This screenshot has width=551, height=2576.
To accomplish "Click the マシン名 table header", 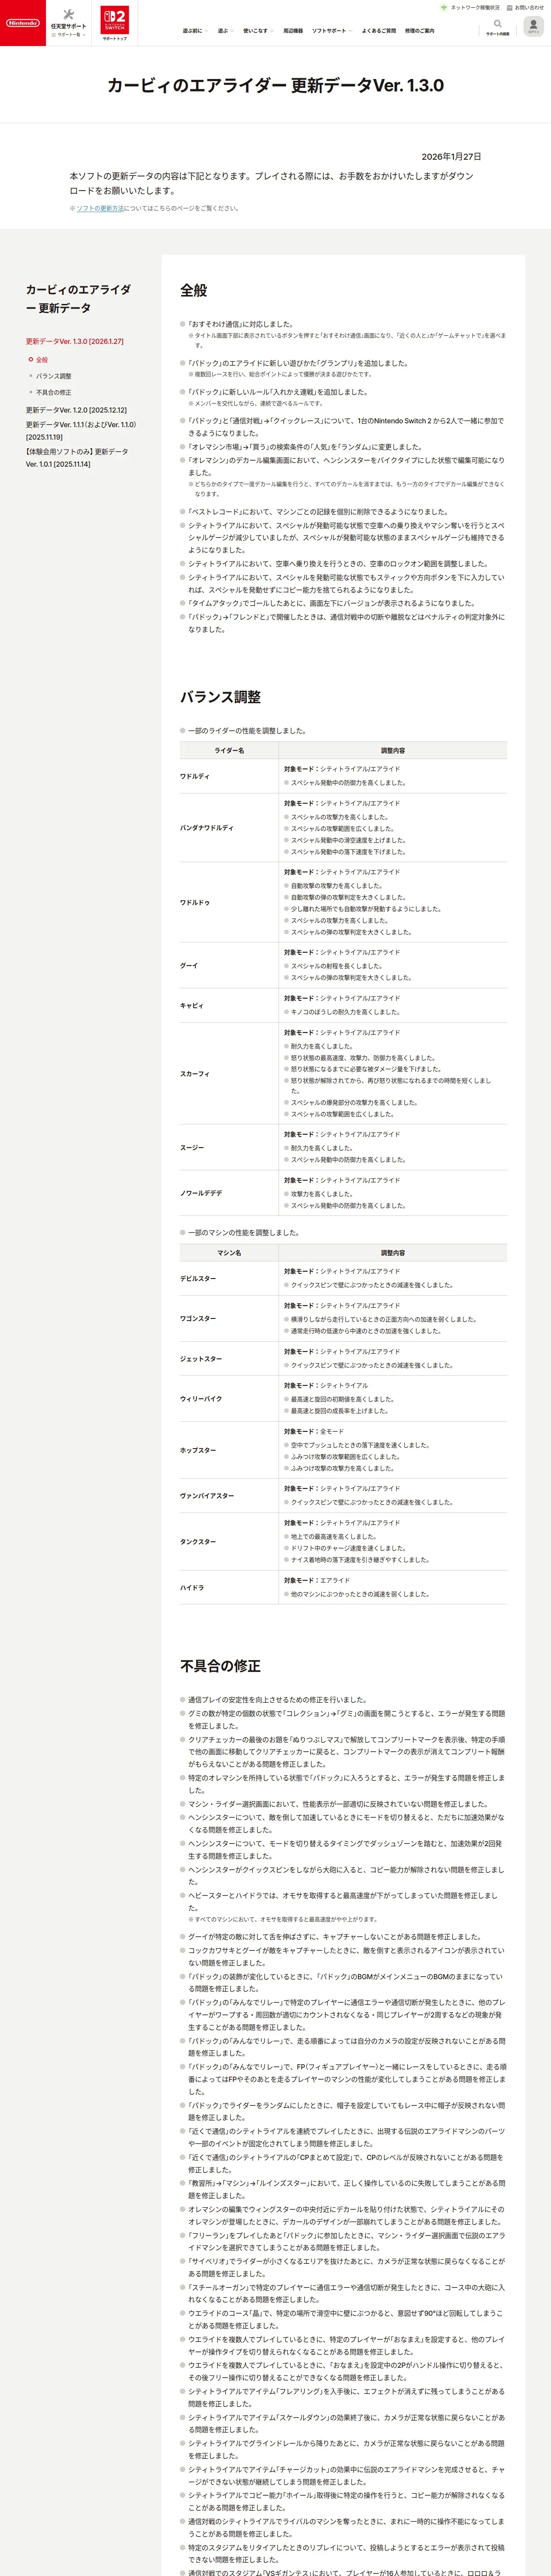I will (x=229, y=1252).
